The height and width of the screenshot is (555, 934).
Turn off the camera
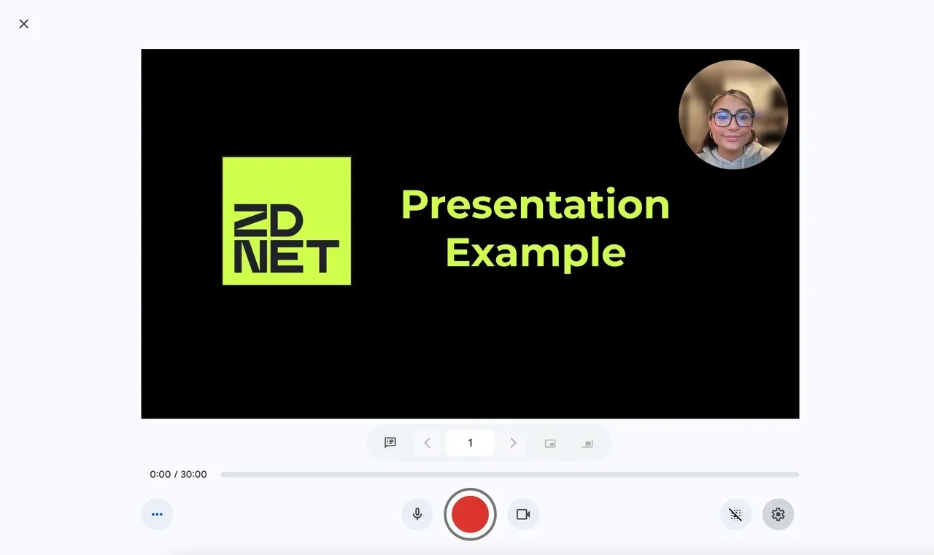(x=523, y=514)
